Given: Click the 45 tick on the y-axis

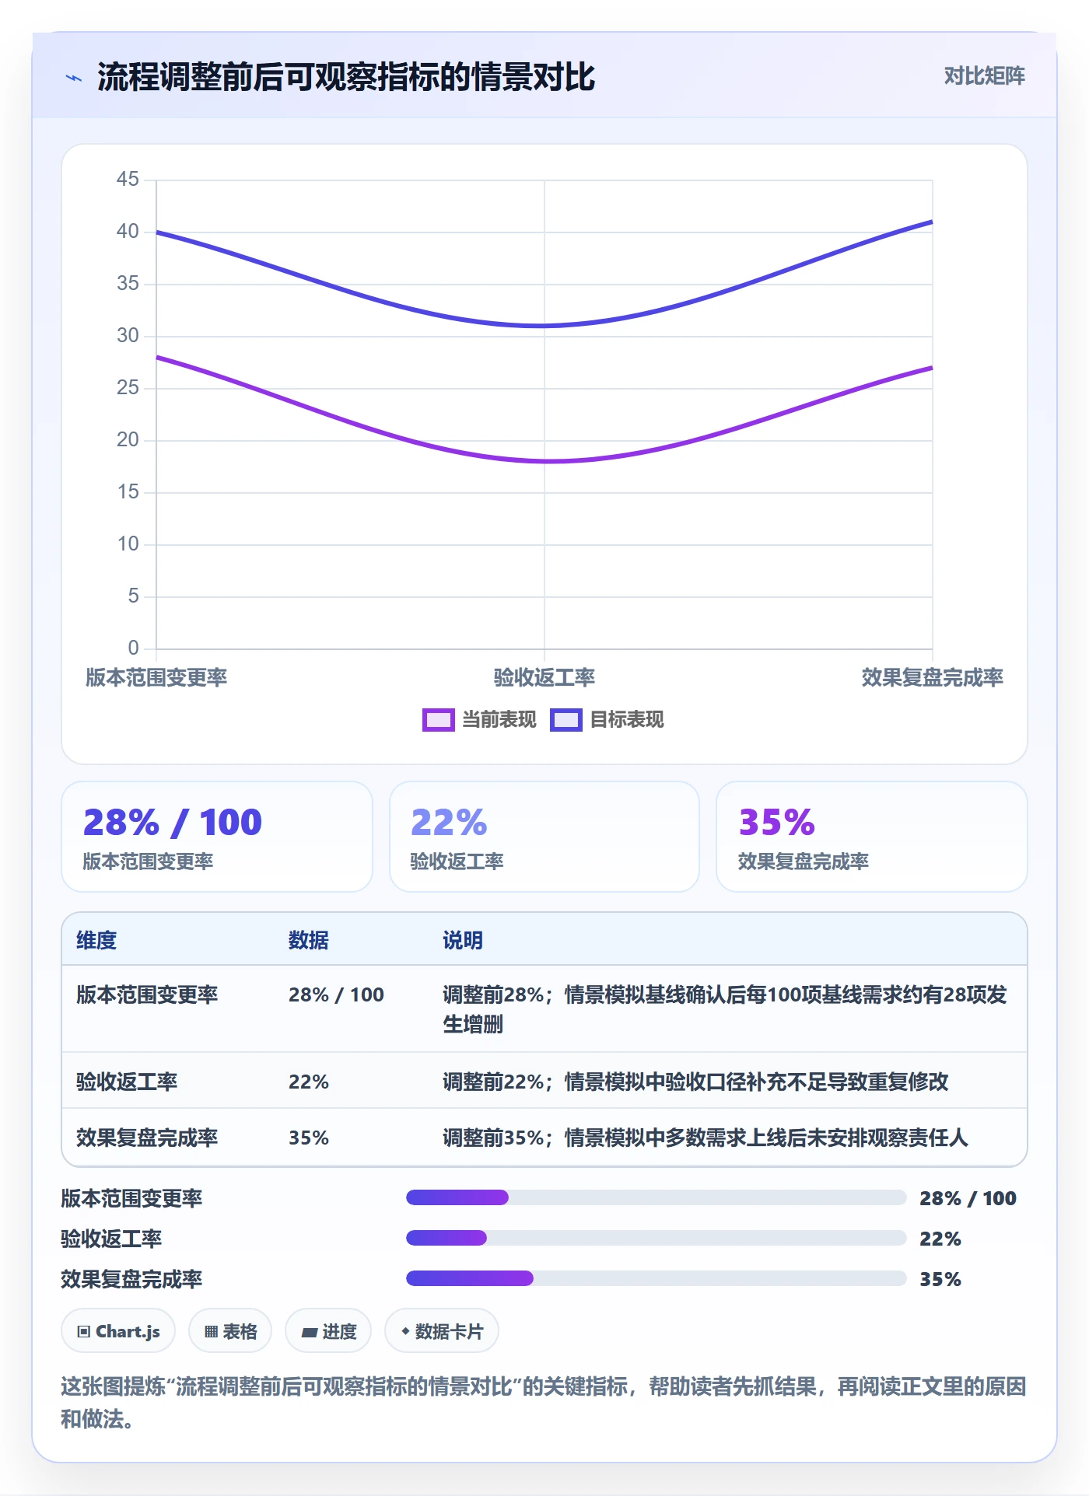Looking at the screenshot, I should tap(128, 180).
